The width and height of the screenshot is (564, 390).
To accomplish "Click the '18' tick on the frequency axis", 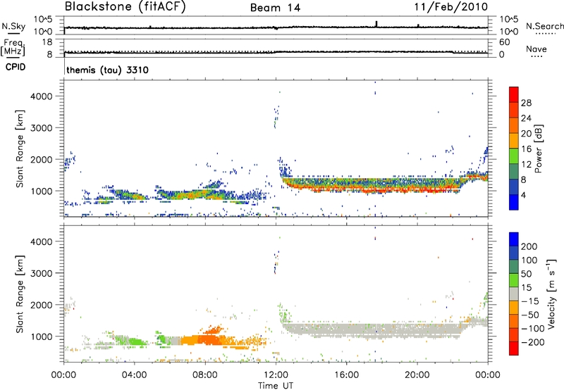I will (x=47, y=42).
